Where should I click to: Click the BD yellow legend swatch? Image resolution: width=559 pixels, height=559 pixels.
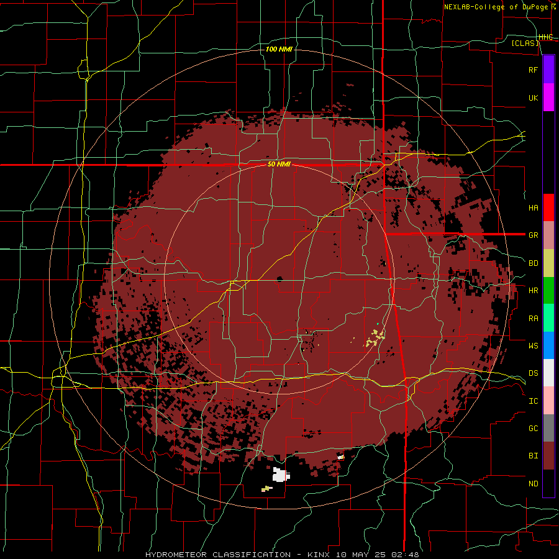tap(548, 263)
